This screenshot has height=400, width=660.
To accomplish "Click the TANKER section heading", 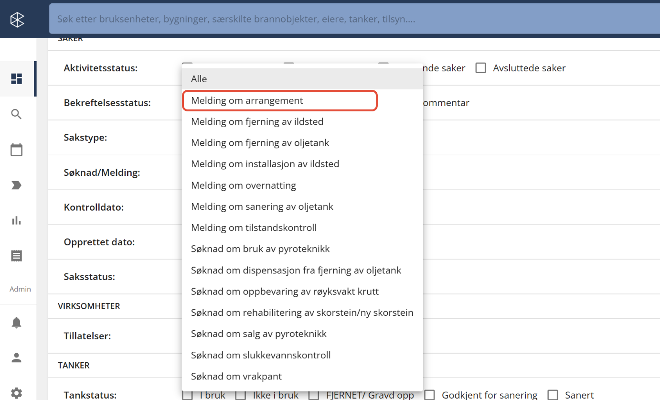I will [74, 365].
